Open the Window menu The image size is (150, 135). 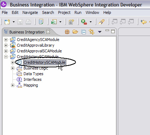(x=92, y=12)
